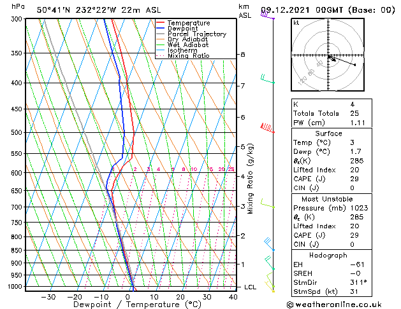Image resolution: width=401 pixels, height=309 pixels.
Task: Click the teal wind barb near 900 hPa
Action: point(270,263)
